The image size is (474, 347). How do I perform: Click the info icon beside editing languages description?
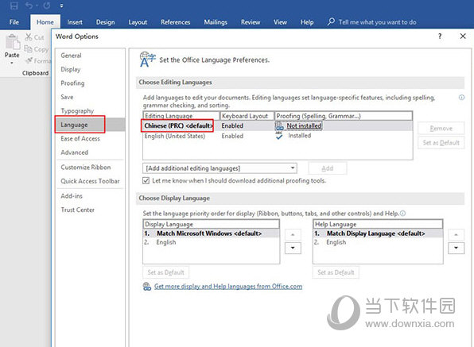coord(461,97)
